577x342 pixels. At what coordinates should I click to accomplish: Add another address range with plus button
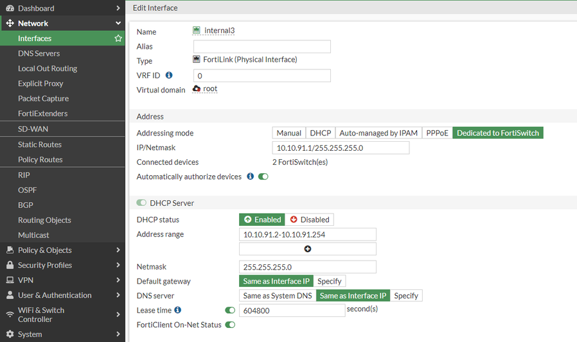point(307,249)
